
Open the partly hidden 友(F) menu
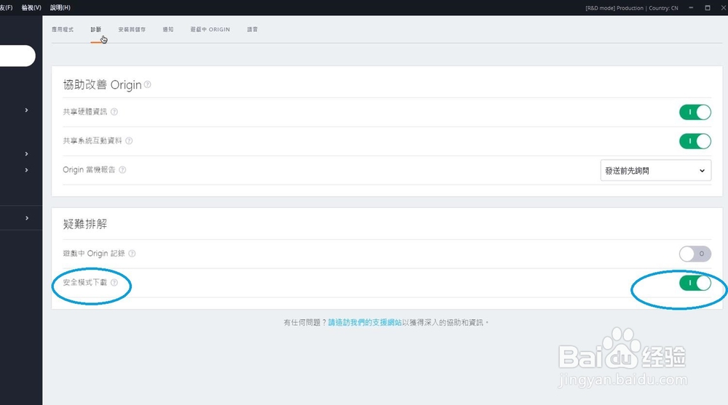point(6,7)
